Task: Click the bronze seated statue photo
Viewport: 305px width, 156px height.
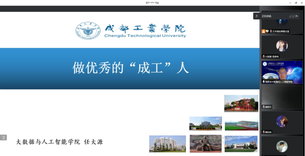Action: point(206,144)
